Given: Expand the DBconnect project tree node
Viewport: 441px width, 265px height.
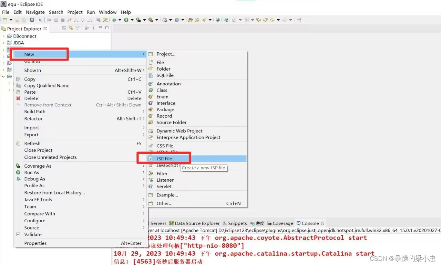Looking at the screenshot, I should coord(3,36).
